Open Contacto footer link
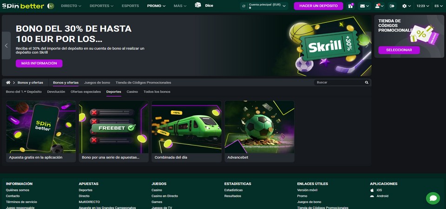The image size is (446, 209). click(13, 196)
